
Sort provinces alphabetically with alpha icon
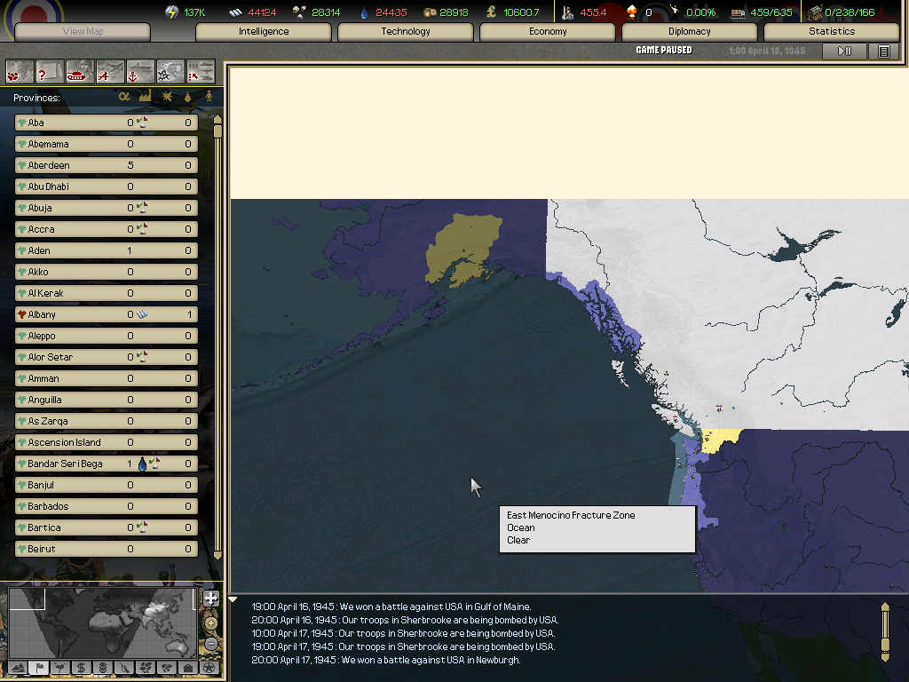pyautogui.click(x=124, y=96)
